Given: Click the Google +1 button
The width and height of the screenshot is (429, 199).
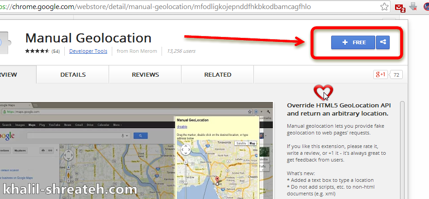Looking at the screenshot, I should tap(379, 74).
